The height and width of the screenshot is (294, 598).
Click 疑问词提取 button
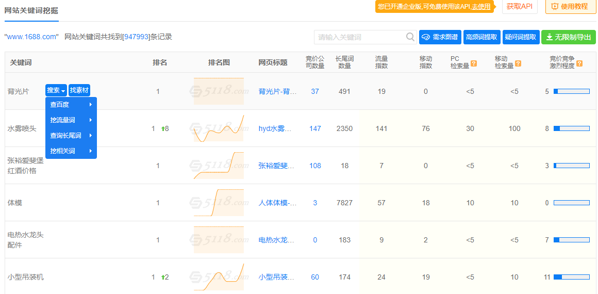coord(521,37)
